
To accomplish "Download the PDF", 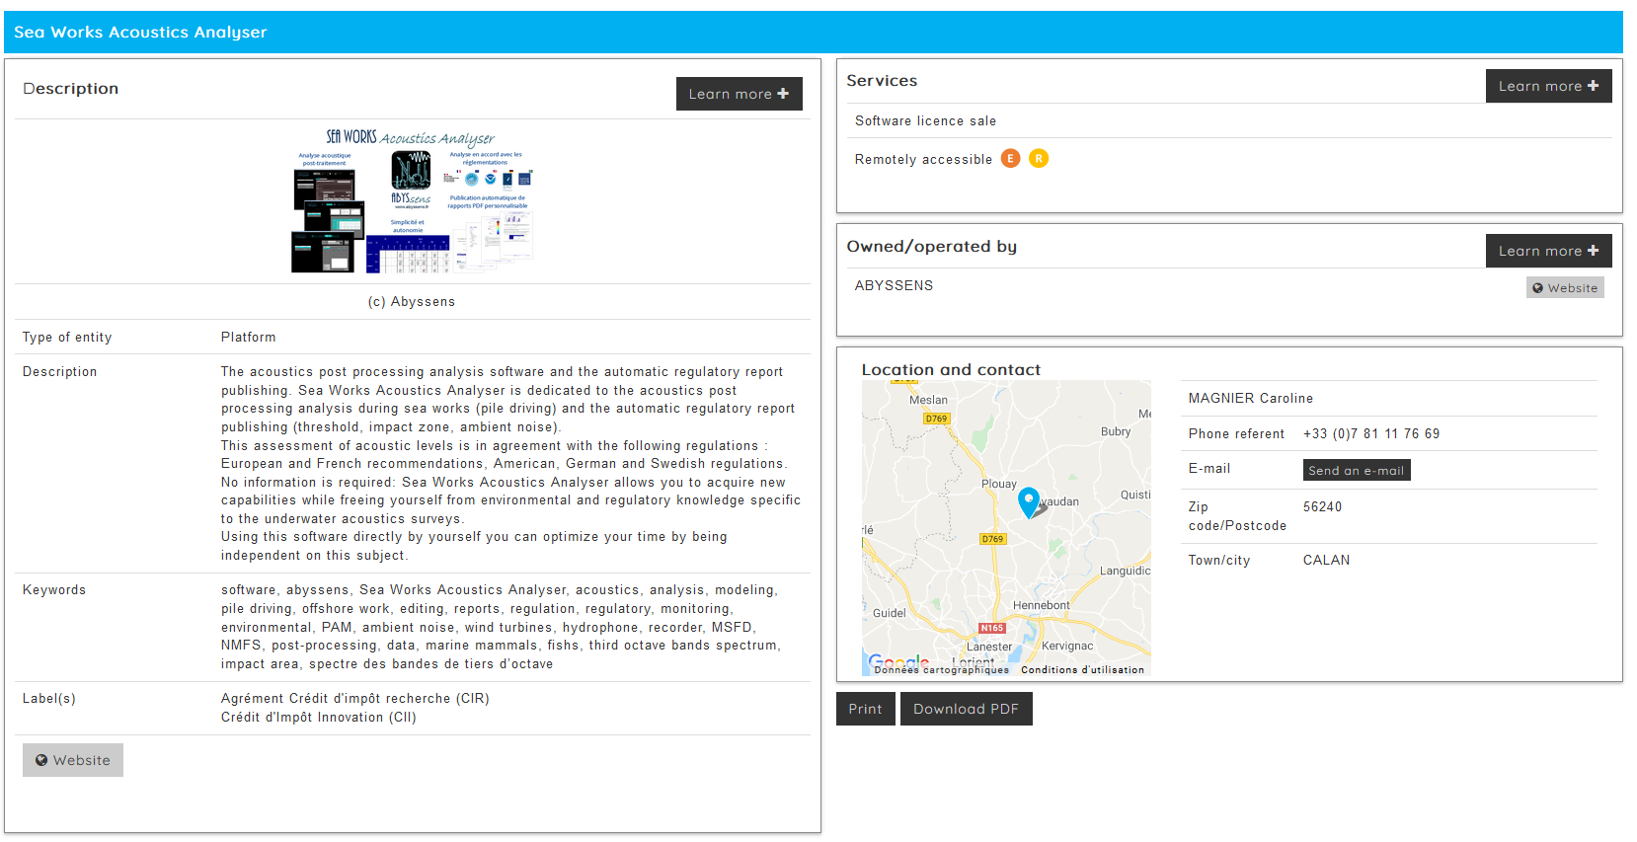I will pyautogui.click(x=967, y=709).
